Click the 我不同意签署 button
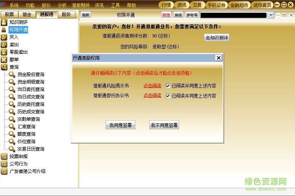 click(x=164, y=125)
